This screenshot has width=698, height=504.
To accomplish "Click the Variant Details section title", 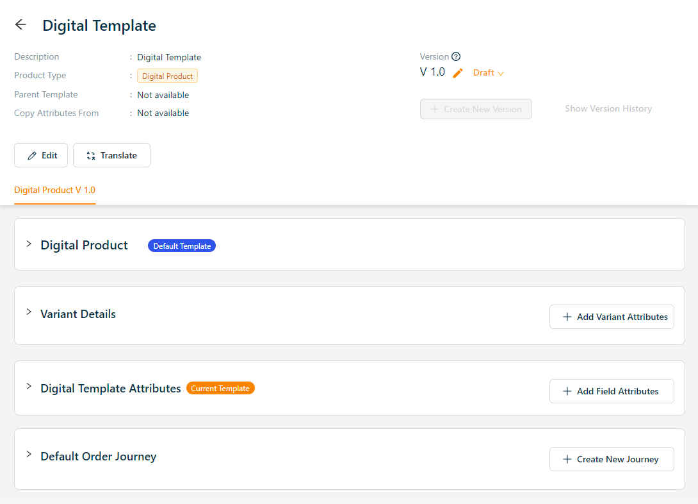I will coord(78,314).
